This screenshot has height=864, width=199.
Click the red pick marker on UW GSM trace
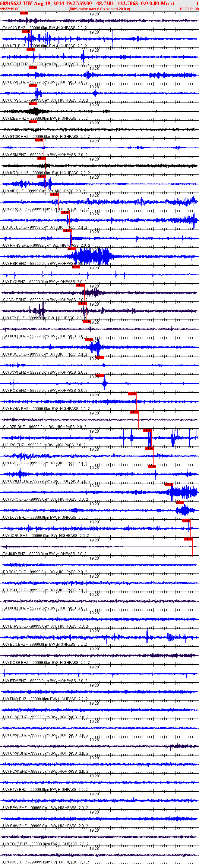pos(39,140)
